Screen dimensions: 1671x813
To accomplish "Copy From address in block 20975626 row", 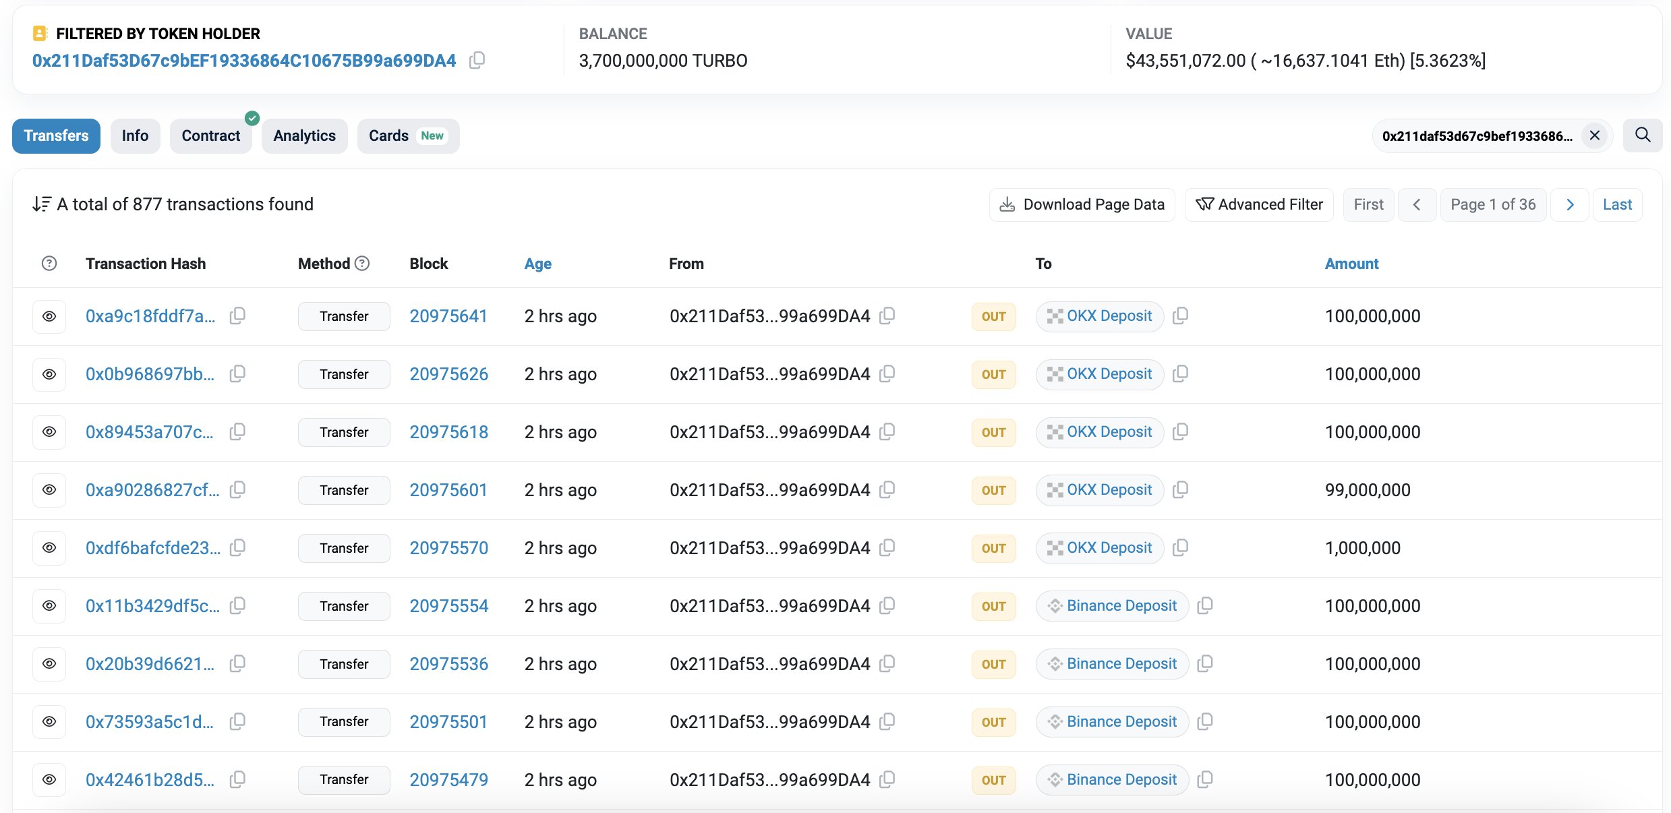I will click(x=887, y=373).
